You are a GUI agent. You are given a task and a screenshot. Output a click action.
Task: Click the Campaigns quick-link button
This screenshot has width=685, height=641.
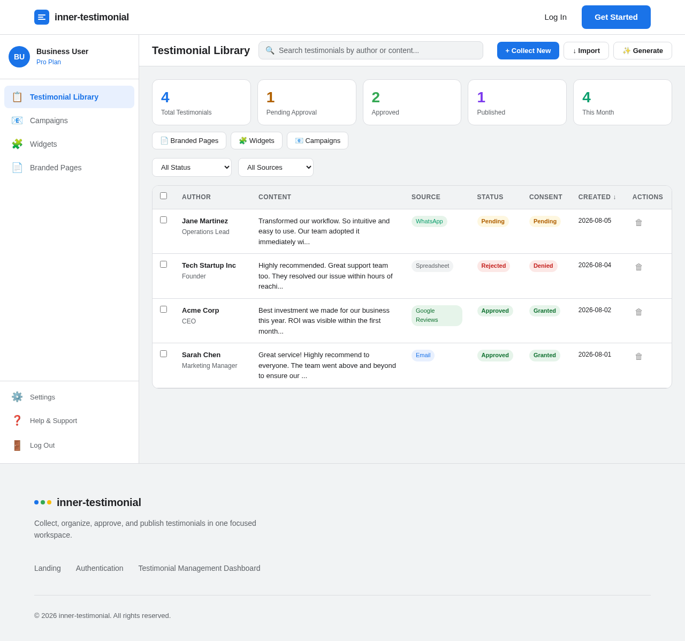pos(317,140)
